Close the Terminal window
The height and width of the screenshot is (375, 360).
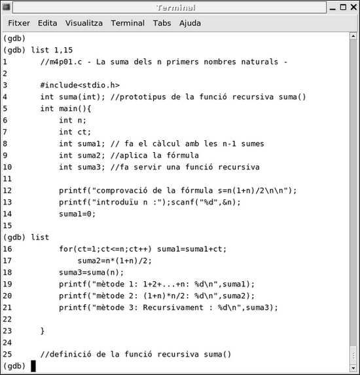354,7
